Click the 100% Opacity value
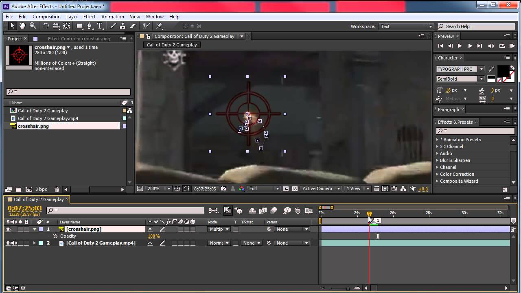 tap(154, 236)
